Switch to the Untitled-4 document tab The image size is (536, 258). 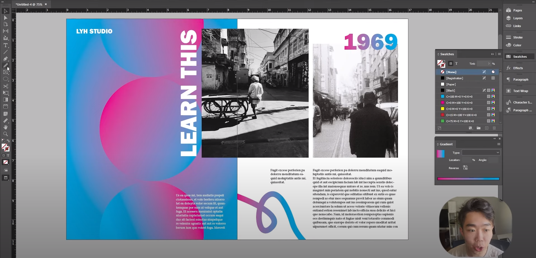[29, 4]
